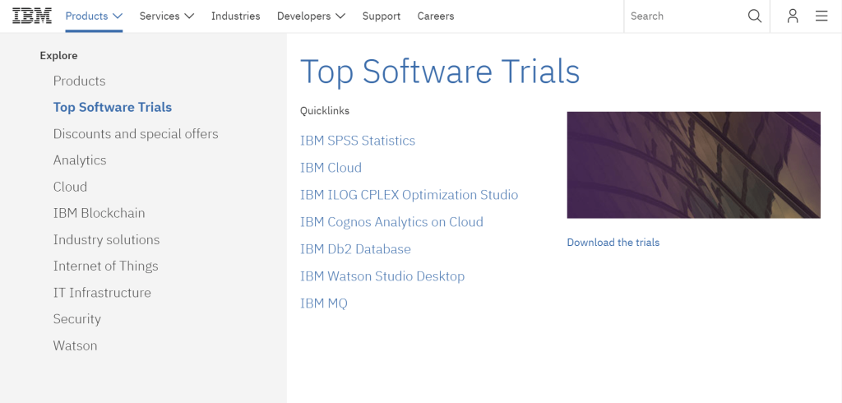Screen dimensions: 842x403
Task: Expand the Products dropdown menu
Action: point(94,16)
